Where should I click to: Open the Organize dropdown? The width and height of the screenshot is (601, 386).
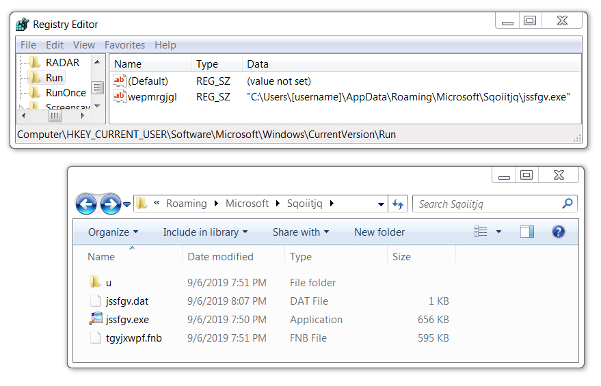click(x=113, y=232)
